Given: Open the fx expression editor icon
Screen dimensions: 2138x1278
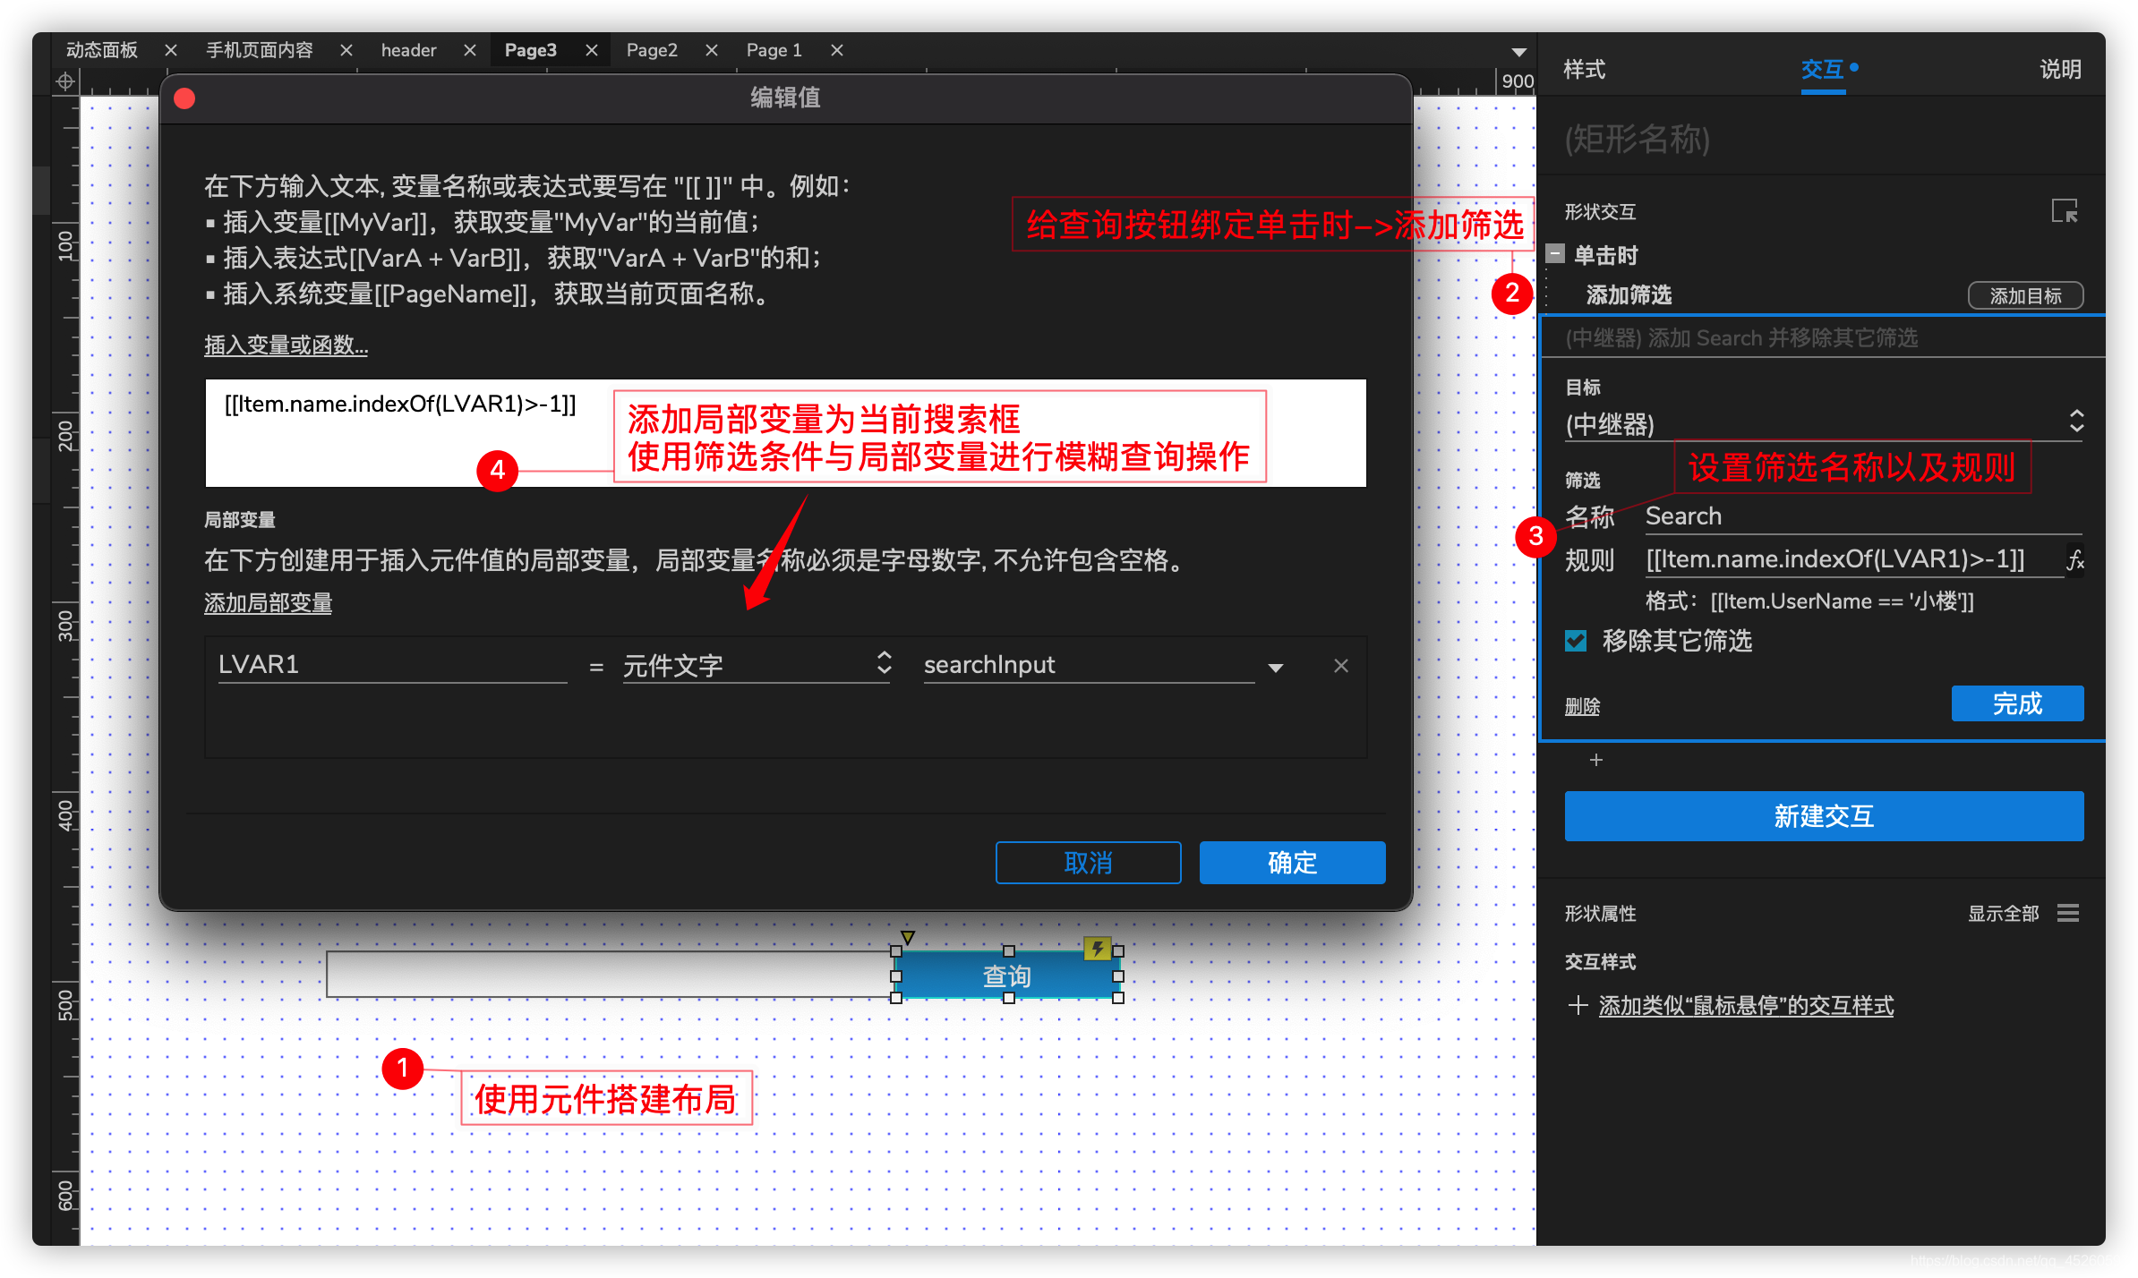Looking at the screenshot, I should click(2075, 561).
